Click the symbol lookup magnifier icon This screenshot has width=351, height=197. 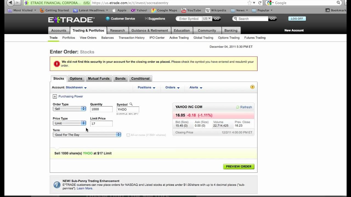[x=131, y=104]
